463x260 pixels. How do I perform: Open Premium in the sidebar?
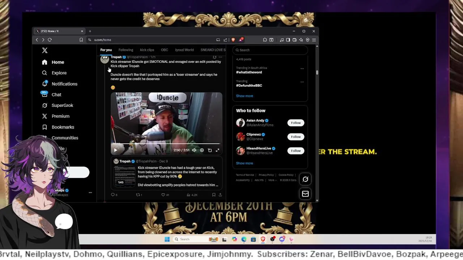56,116
